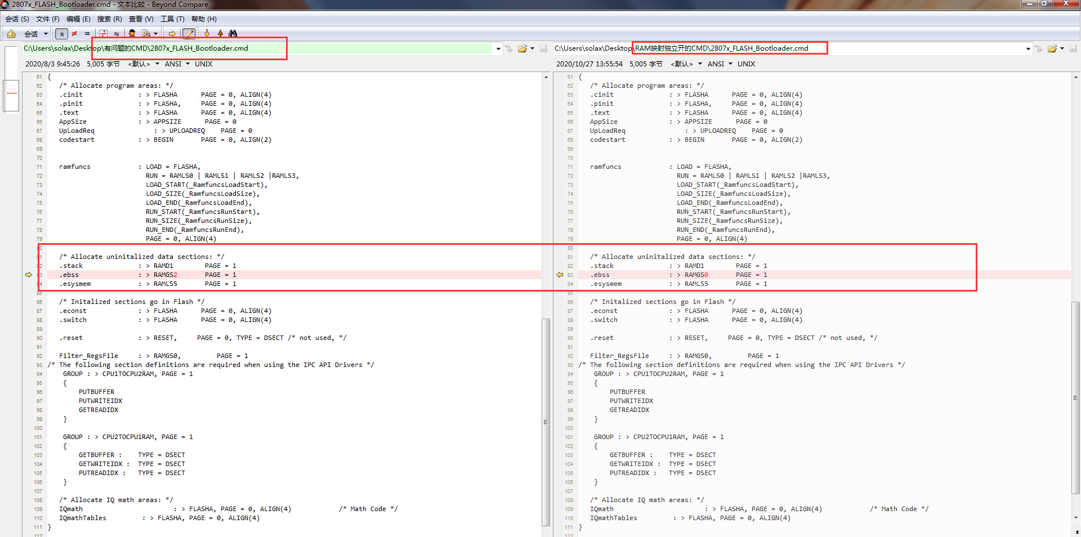This screenshot has height=537, width=1081.
Task: Expand the left pane Browse folder dropdown arrow
Action: [533, 49]
